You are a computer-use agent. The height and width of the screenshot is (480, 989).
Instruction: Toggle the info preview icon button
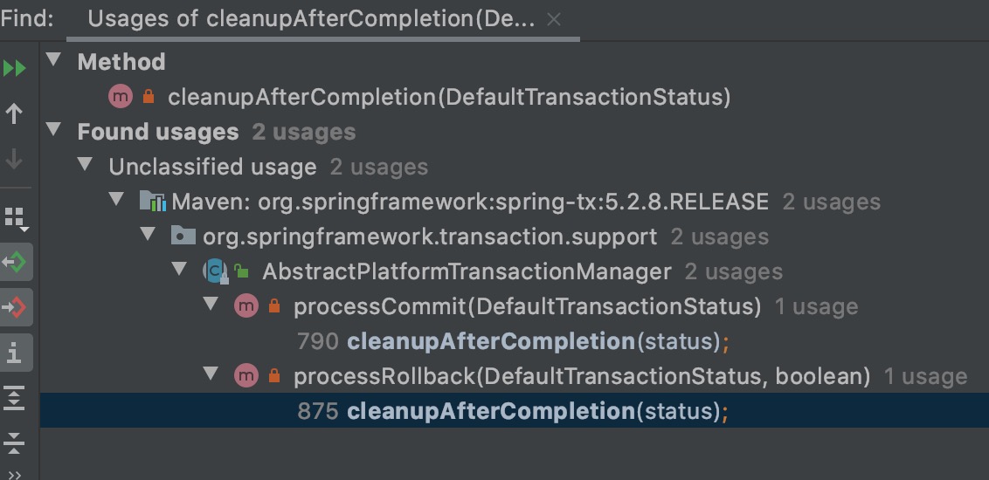pyautogui.click(x=16, y=353)
